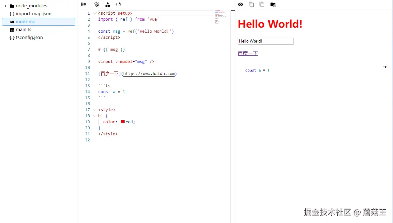Click the Hello World input field
The height and width of the screenshot is (223, 393).
[266, 41]
